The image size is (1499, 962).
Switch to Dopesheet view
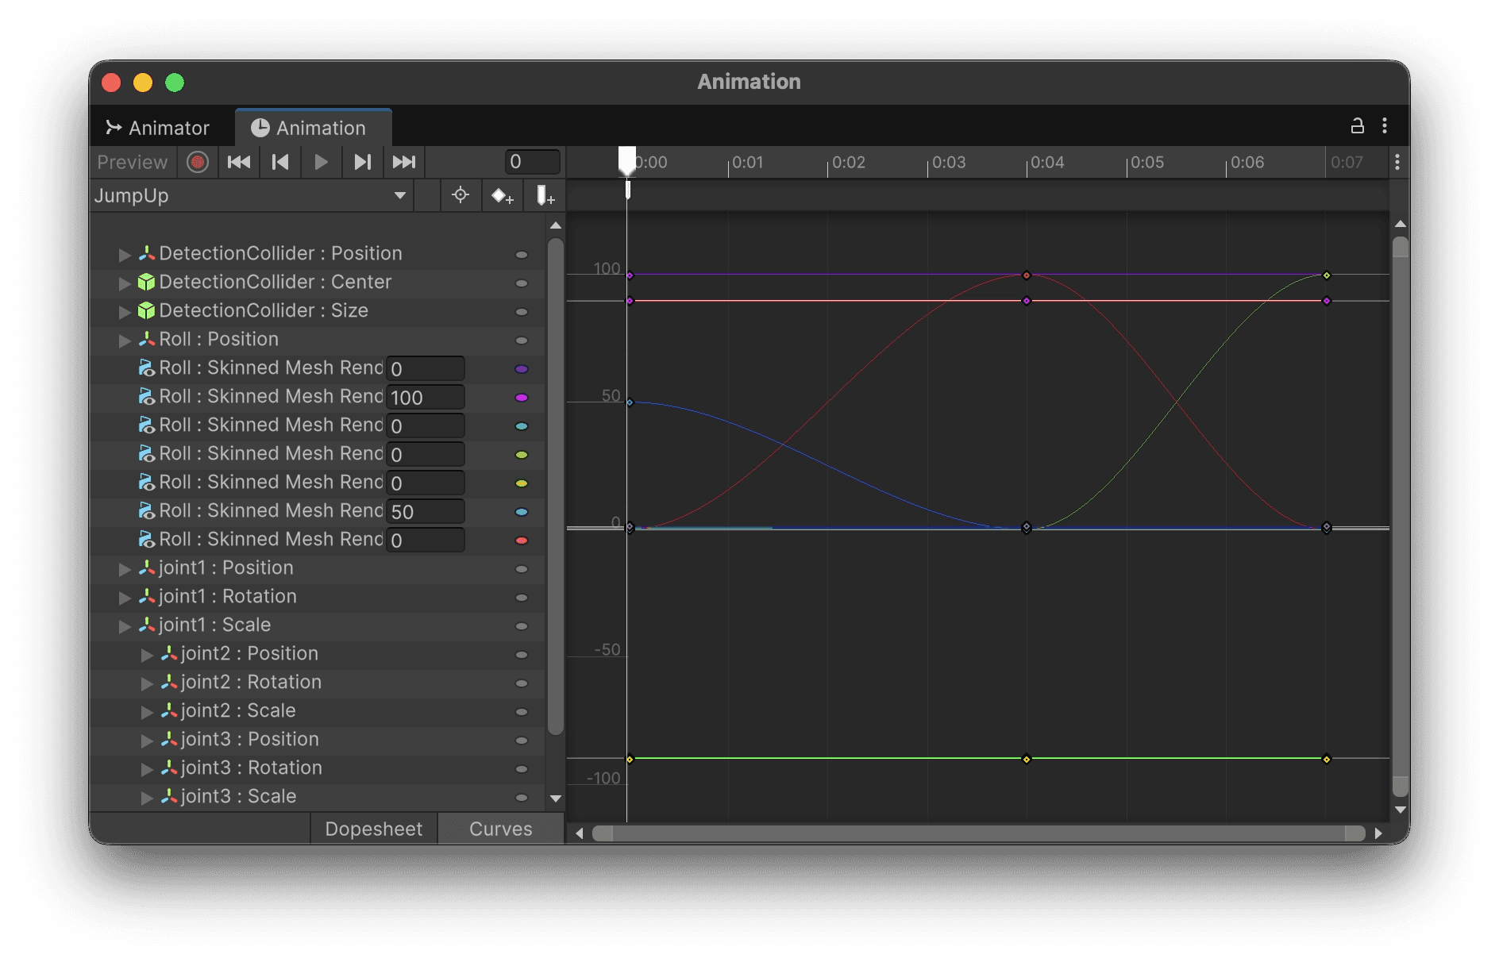(x=374, y=829)
